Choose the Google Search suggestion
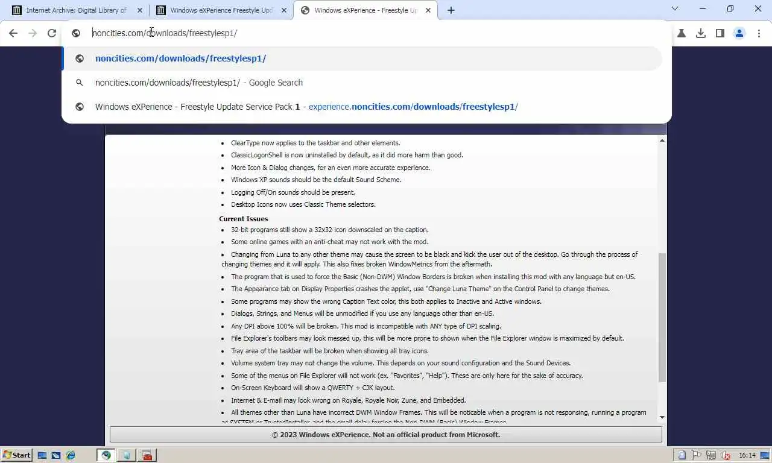Viewport: 772px width, 463px height. [x=362, y=83]
